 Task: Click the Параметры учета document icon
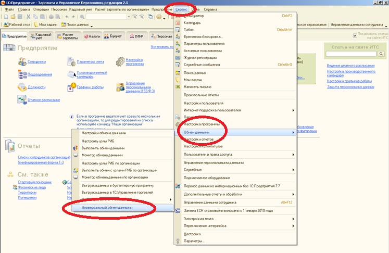click(71, 61)
